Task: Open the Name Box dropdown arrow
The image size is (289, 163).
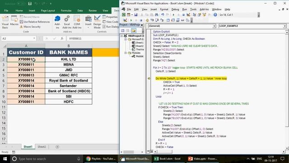Action: (34, 38)
